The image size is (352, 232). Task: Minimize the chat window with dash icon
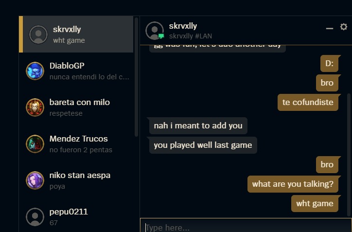[x=329, y=28]
